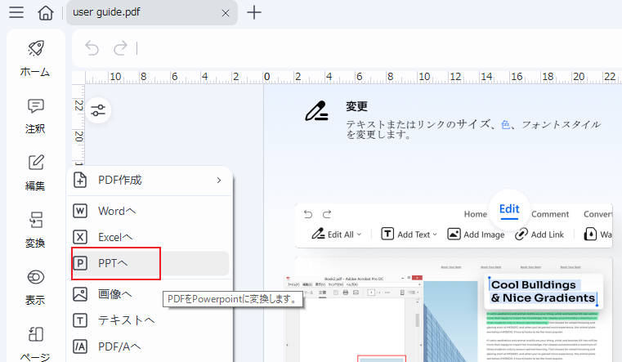Screen dimensions: 622x362
Task: Open the hamburger main menu
Action: 16,12
